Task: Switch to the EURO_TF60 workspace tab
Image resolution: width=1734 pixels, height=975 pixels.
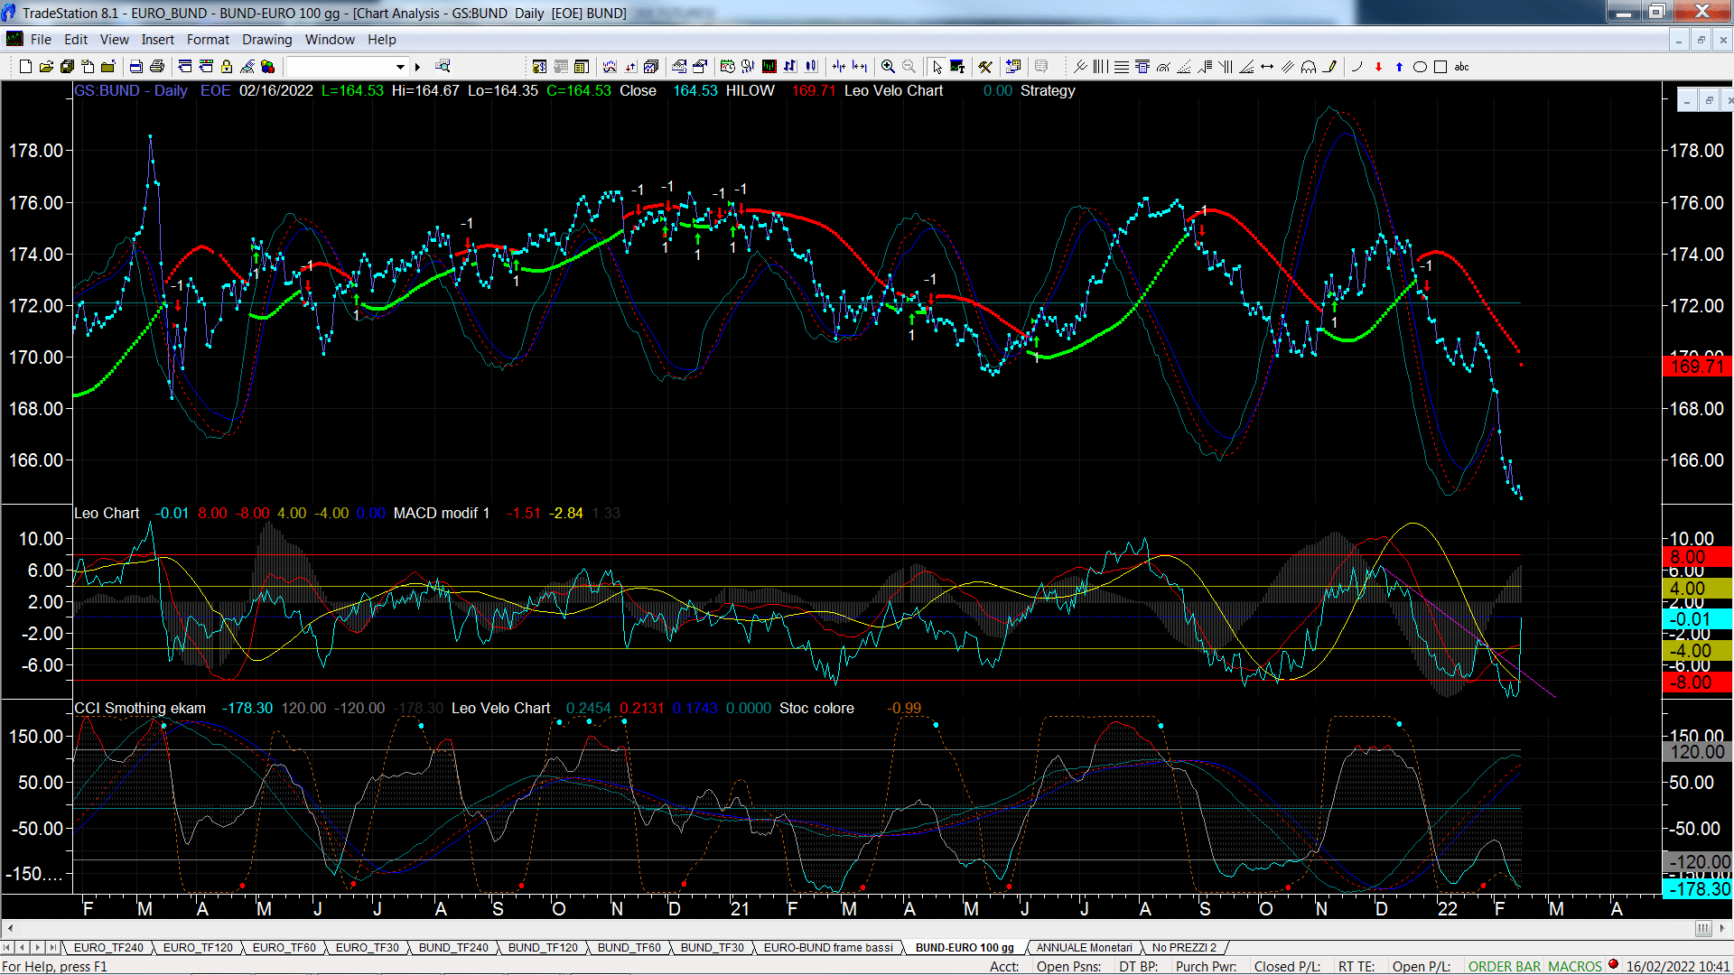Action: click(x=284, y=947)
